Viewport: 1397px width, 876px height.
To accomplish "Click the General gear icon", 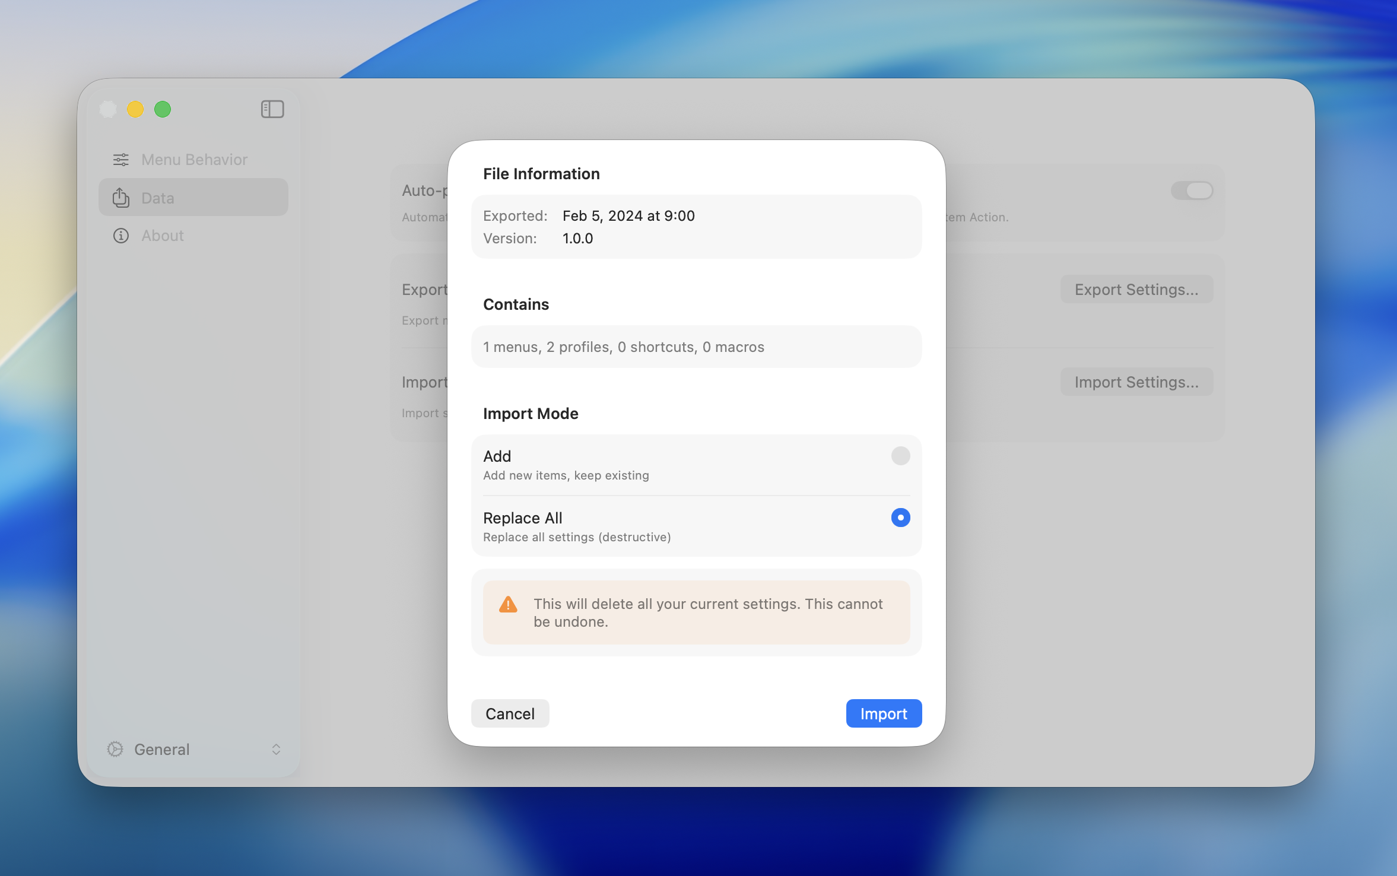I will click(115, 749).
